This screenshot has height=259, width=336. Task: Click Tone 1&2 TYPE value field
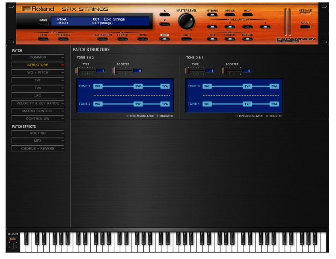coord(101,71)
